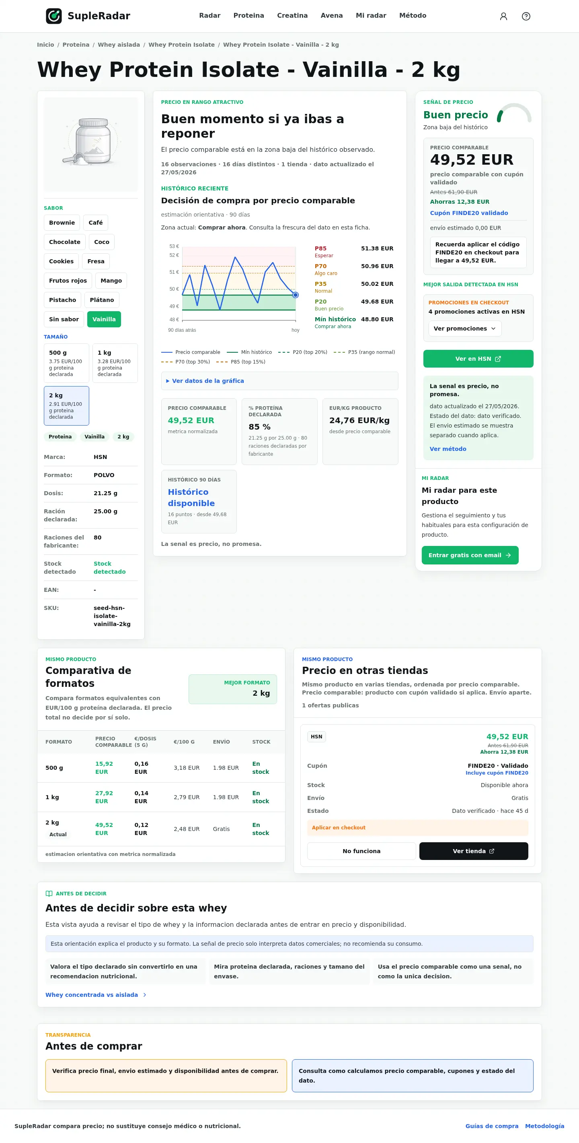Select the Sin sabor flavor
This screenshot has height=1143, width=579.
[64, 319]
